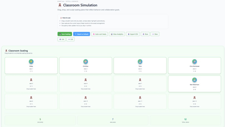Viewport: 225px width, 127px height.
Task: Select the Bob Robertson student name
Action: 195,85
